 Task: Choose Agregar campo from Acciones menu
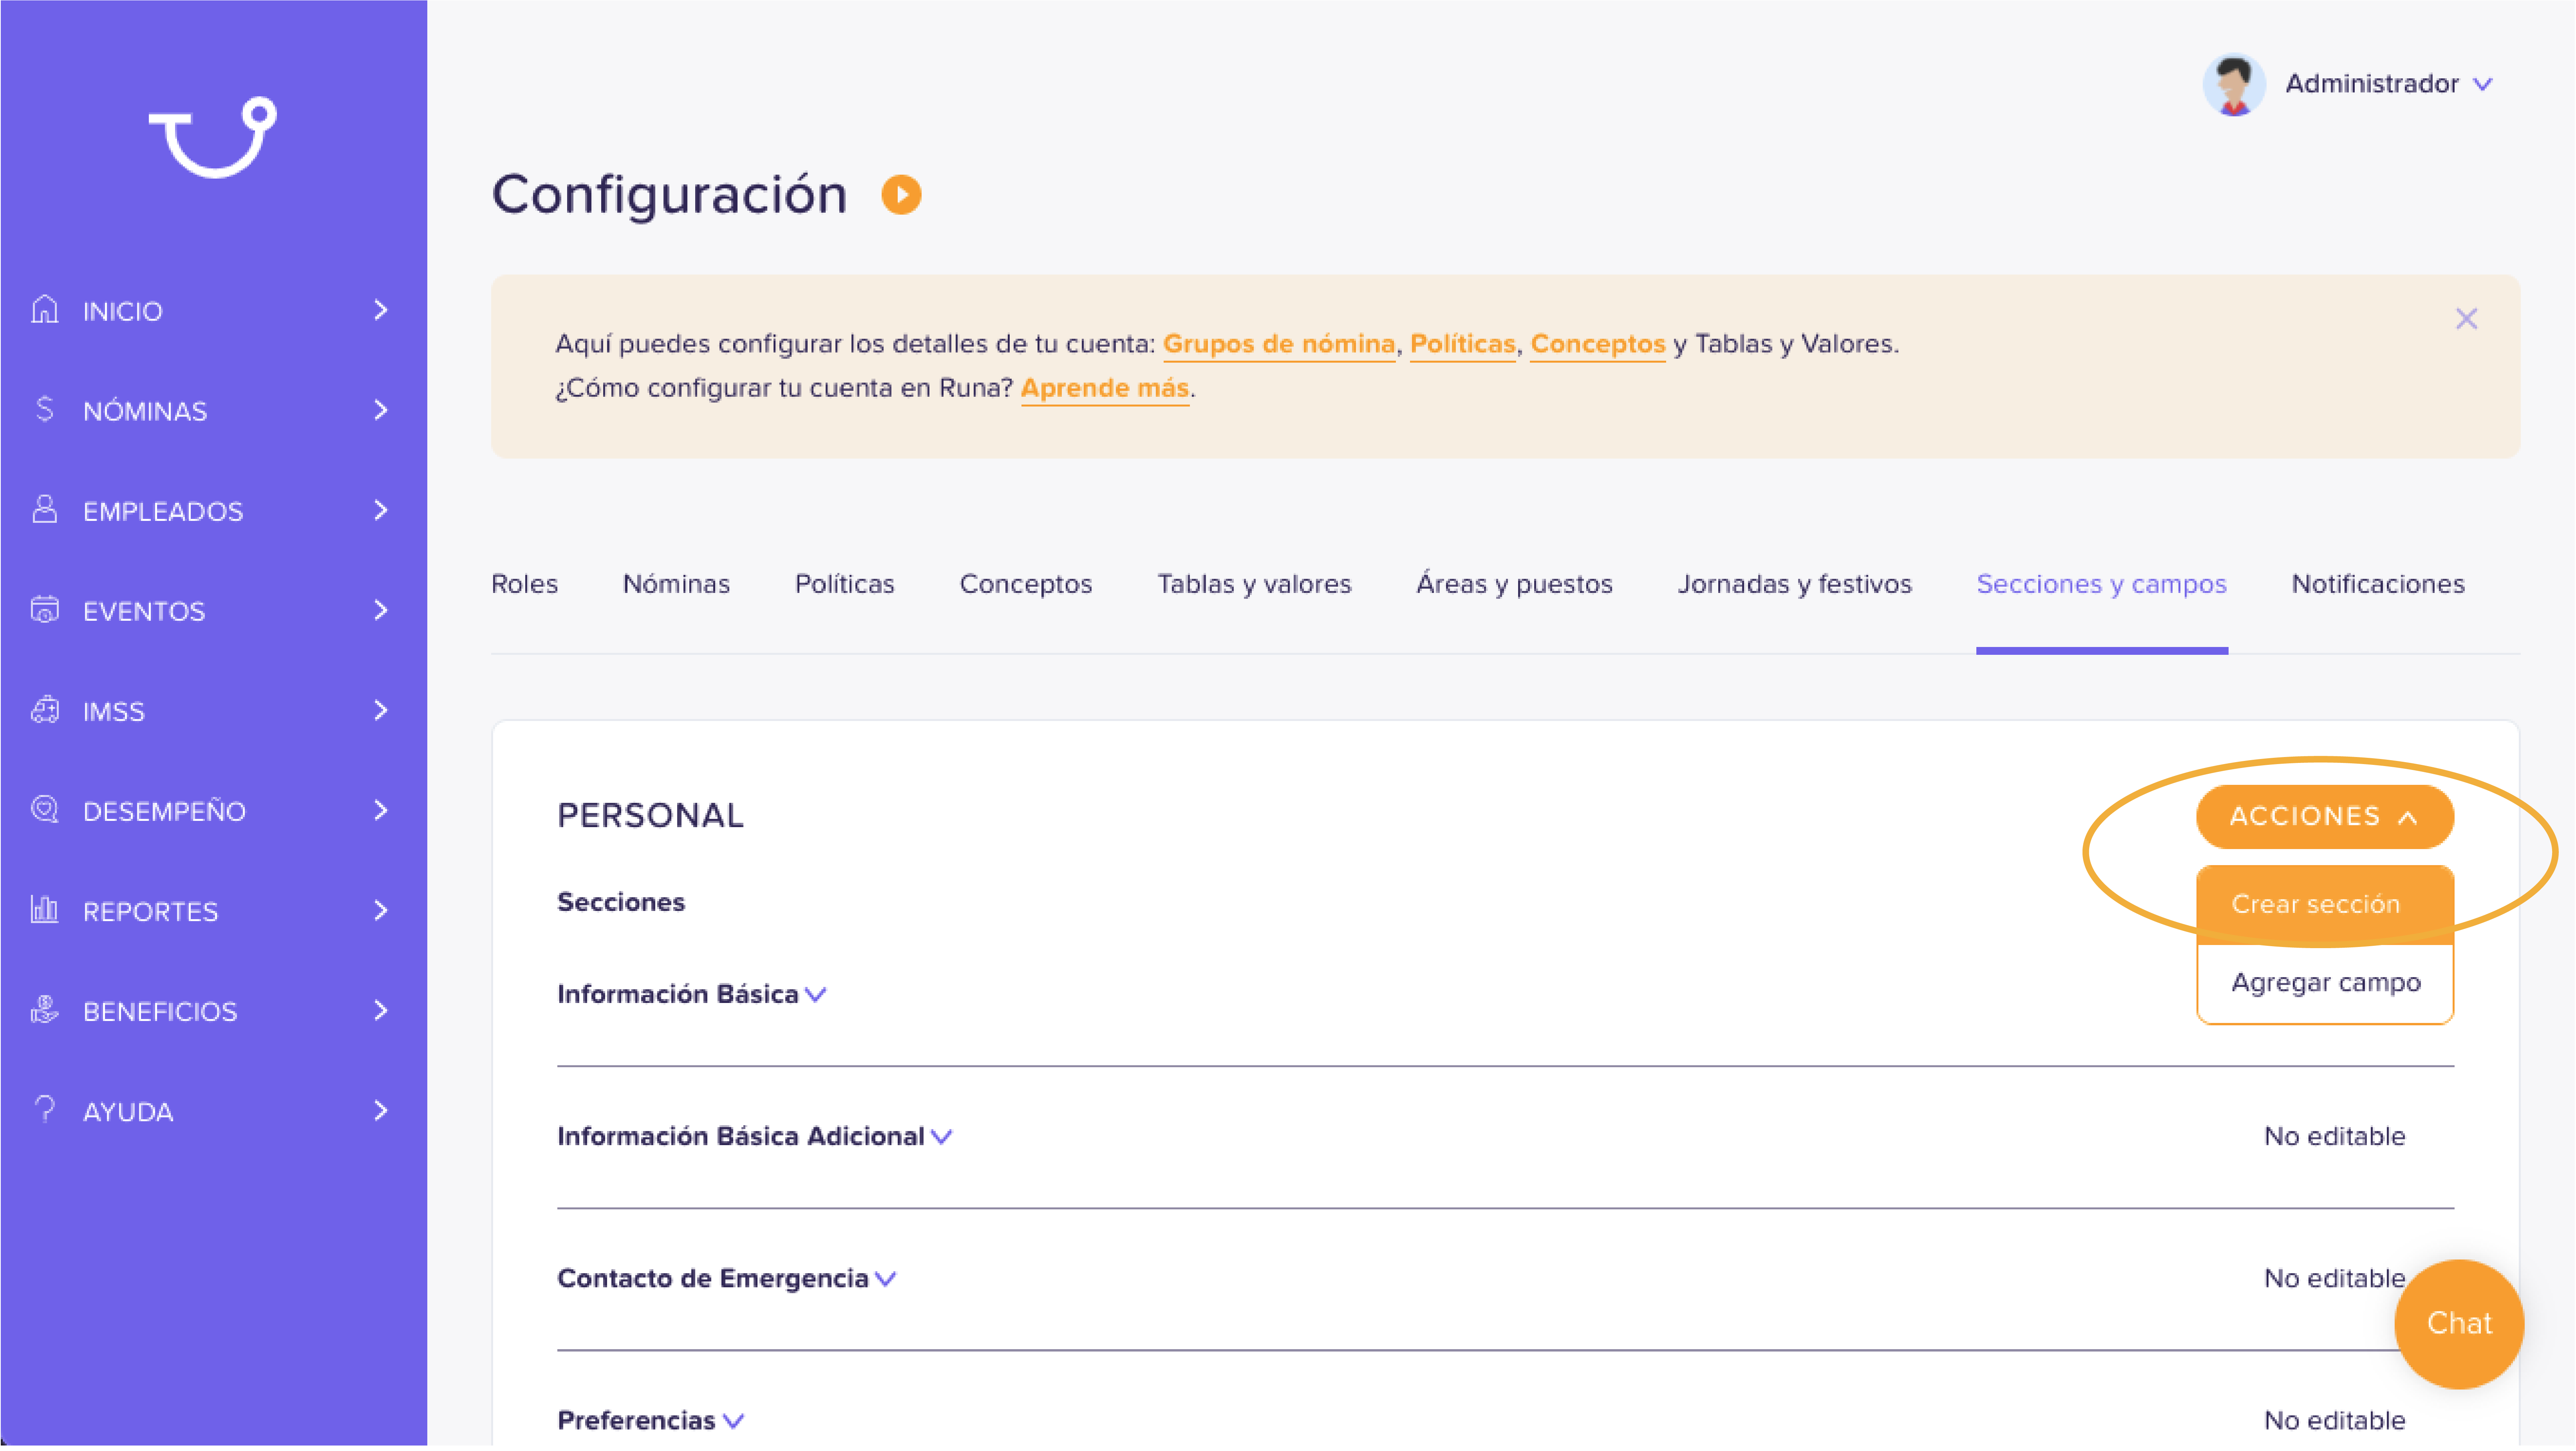[x=2325, y=983]
